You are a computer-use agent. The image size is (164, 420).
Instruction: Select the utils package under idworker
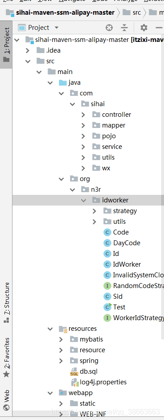click(x=119, y=222)
